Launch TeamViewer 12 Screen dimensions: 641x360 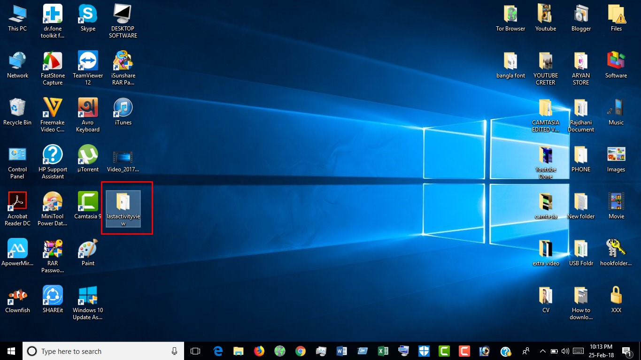tap(87, 61)
